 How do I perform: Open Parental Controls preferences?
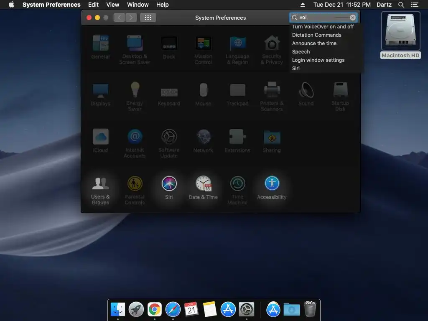click(x=135, y=190)
